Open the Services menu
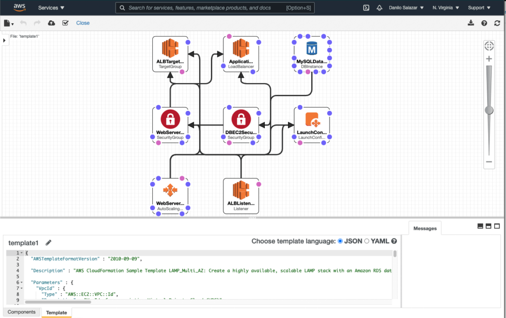The width and height of the screenshot is (506, 318). coord(51,8)
